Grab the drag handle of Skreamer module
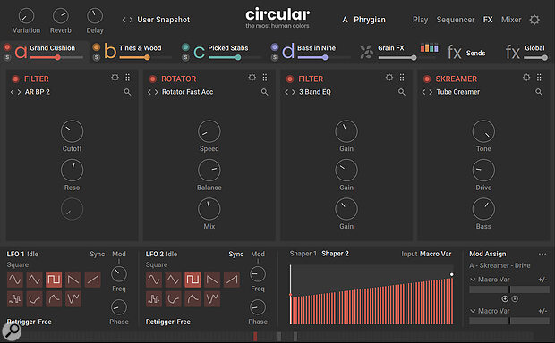Screen dimensions: 555x343 pos(539,78)
